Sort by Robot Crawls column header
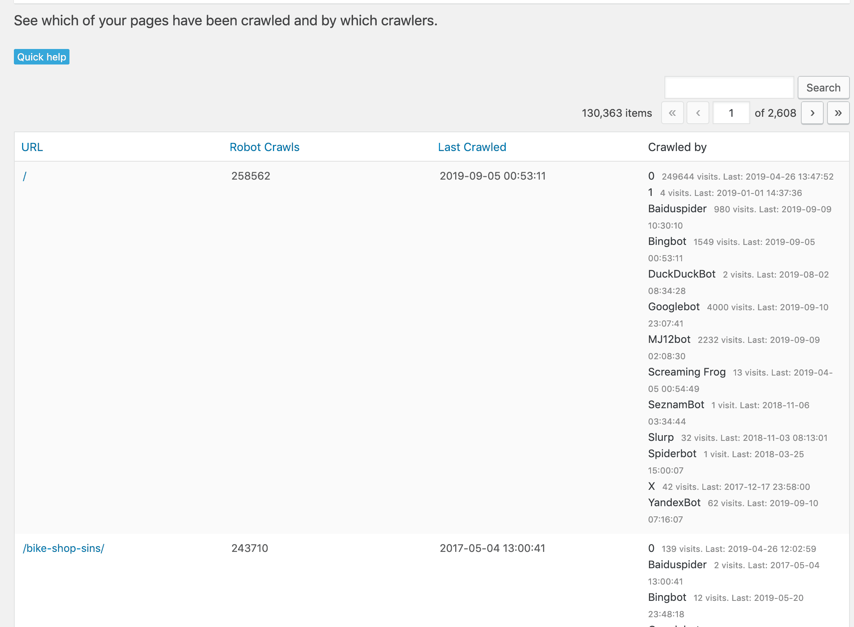854x627 pixels. pyautogui.click(x=264, y=147)
